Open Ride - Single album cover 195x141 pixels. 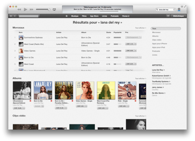coord(127,90)
